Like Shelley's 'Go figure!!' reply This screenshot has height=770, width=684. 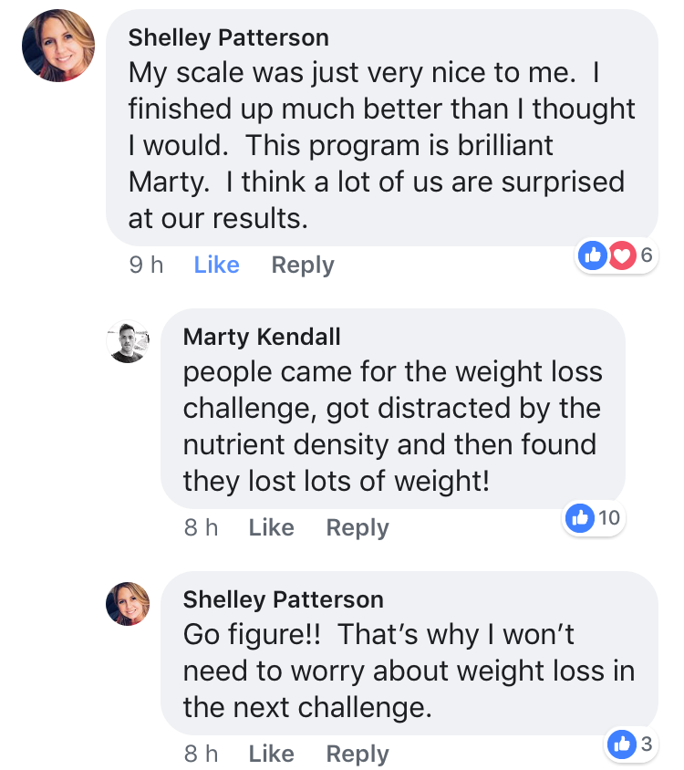click(272, 754)
